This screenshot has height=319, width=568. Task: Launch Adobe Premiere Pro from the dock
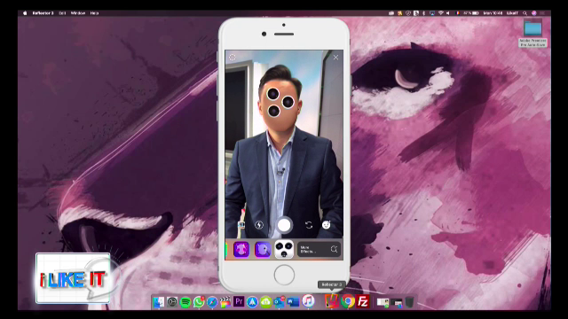coord(239,301)
